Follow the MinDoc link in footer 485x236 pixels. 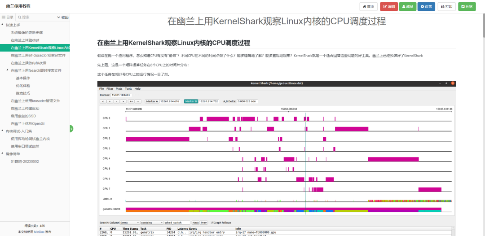pyautogui.click(x=39, y=232)
